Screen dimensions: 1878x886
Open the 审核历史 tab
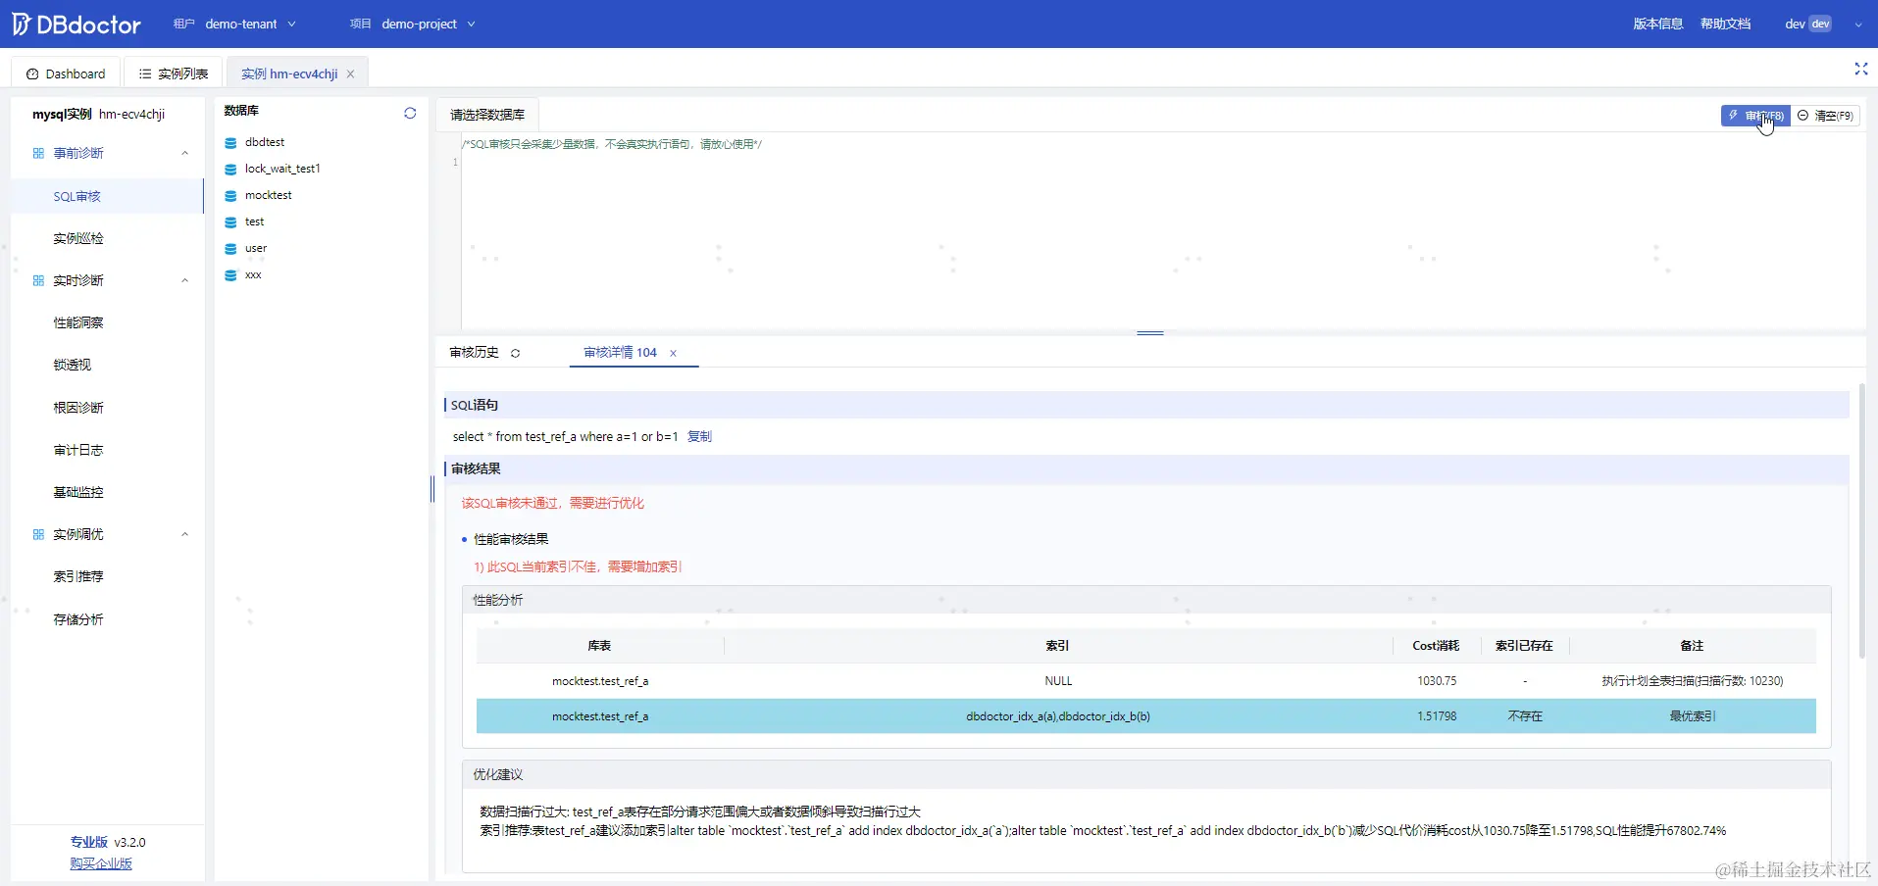pos(475,353)
